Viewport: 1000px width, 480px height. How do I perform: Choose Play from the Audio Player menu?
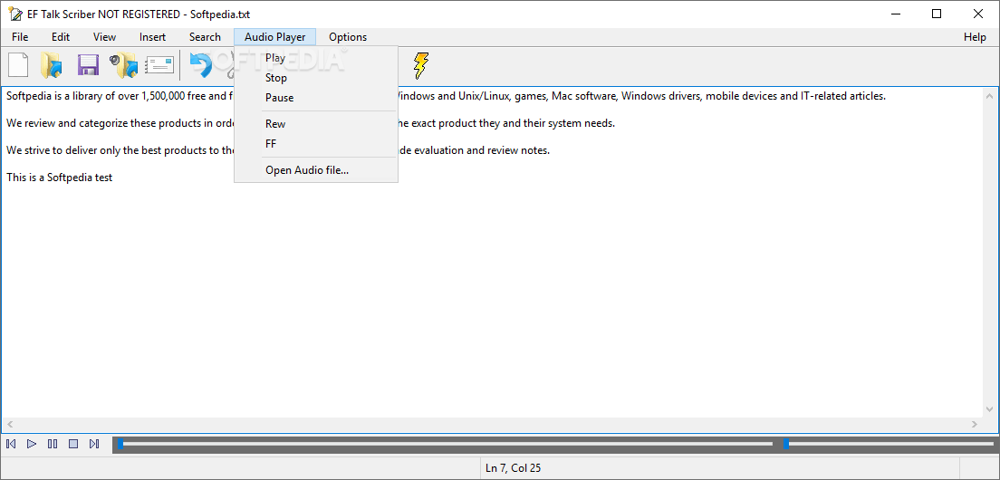click(x=316, y=58)
